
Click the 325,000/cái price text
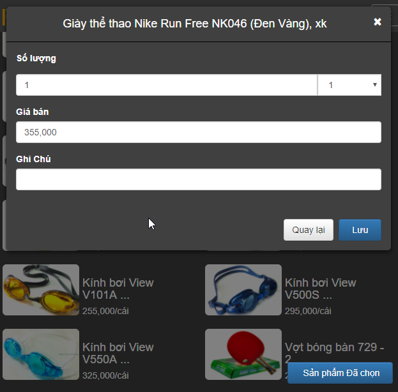click(105, 375)
